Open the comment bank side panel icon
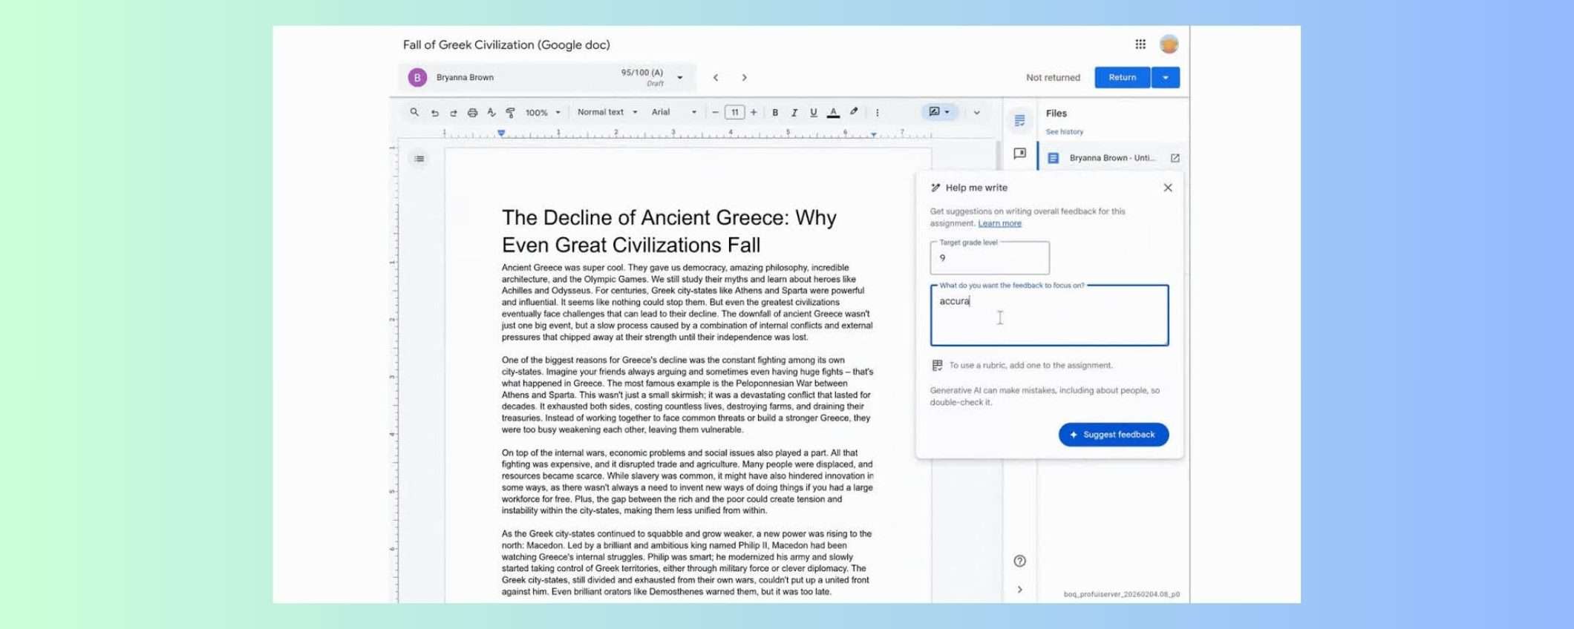Image resolution: width=1574 pixels, height=629 pixels. (1019, 154)
